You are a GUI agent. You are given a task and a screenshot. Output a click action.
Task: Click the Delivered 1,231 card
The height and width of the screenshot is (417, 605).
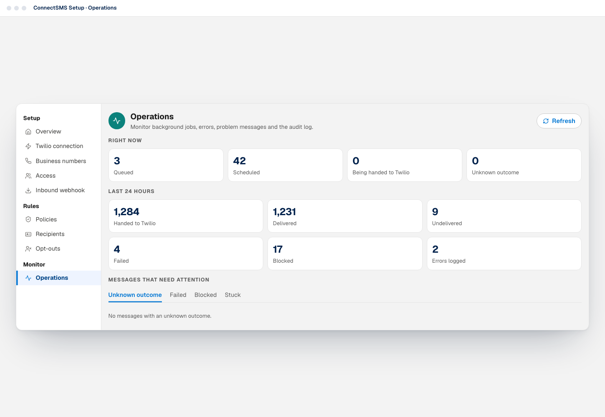345,216
